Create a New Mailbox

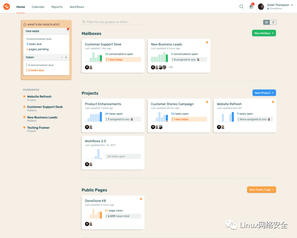click(264, 33)
